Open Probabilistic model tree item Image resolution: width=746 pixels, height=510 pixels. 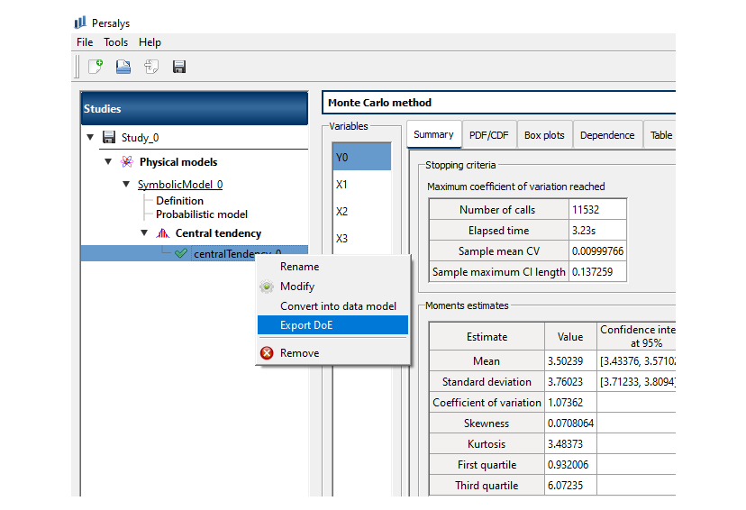coord(201,214)
